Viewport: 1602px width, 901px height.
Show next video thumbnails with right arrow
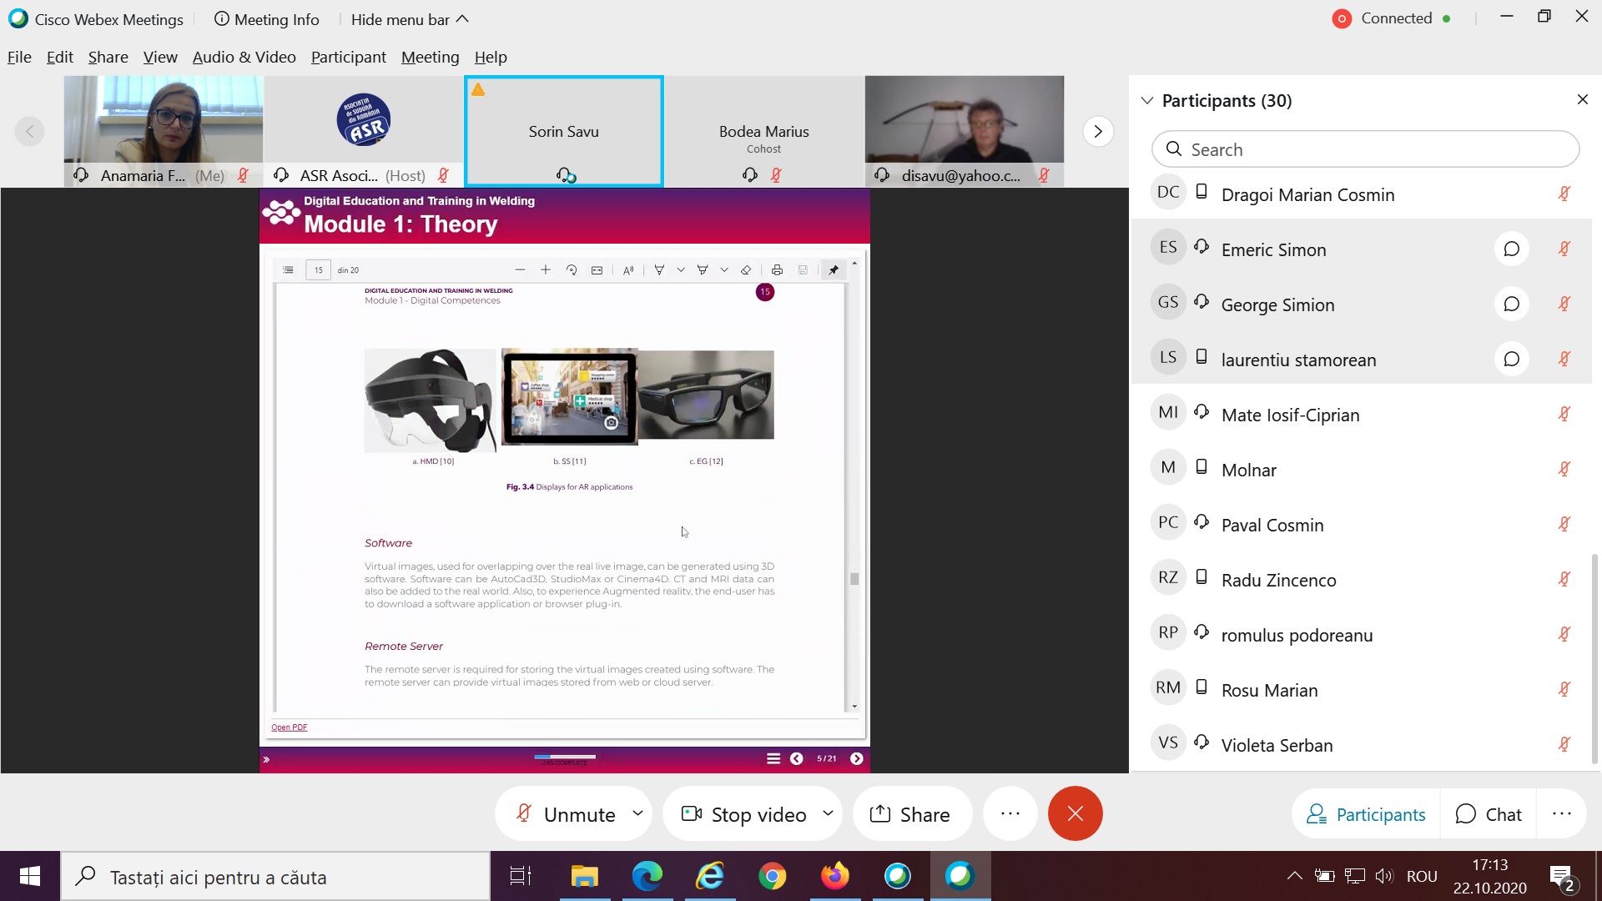pos(1098,131)
